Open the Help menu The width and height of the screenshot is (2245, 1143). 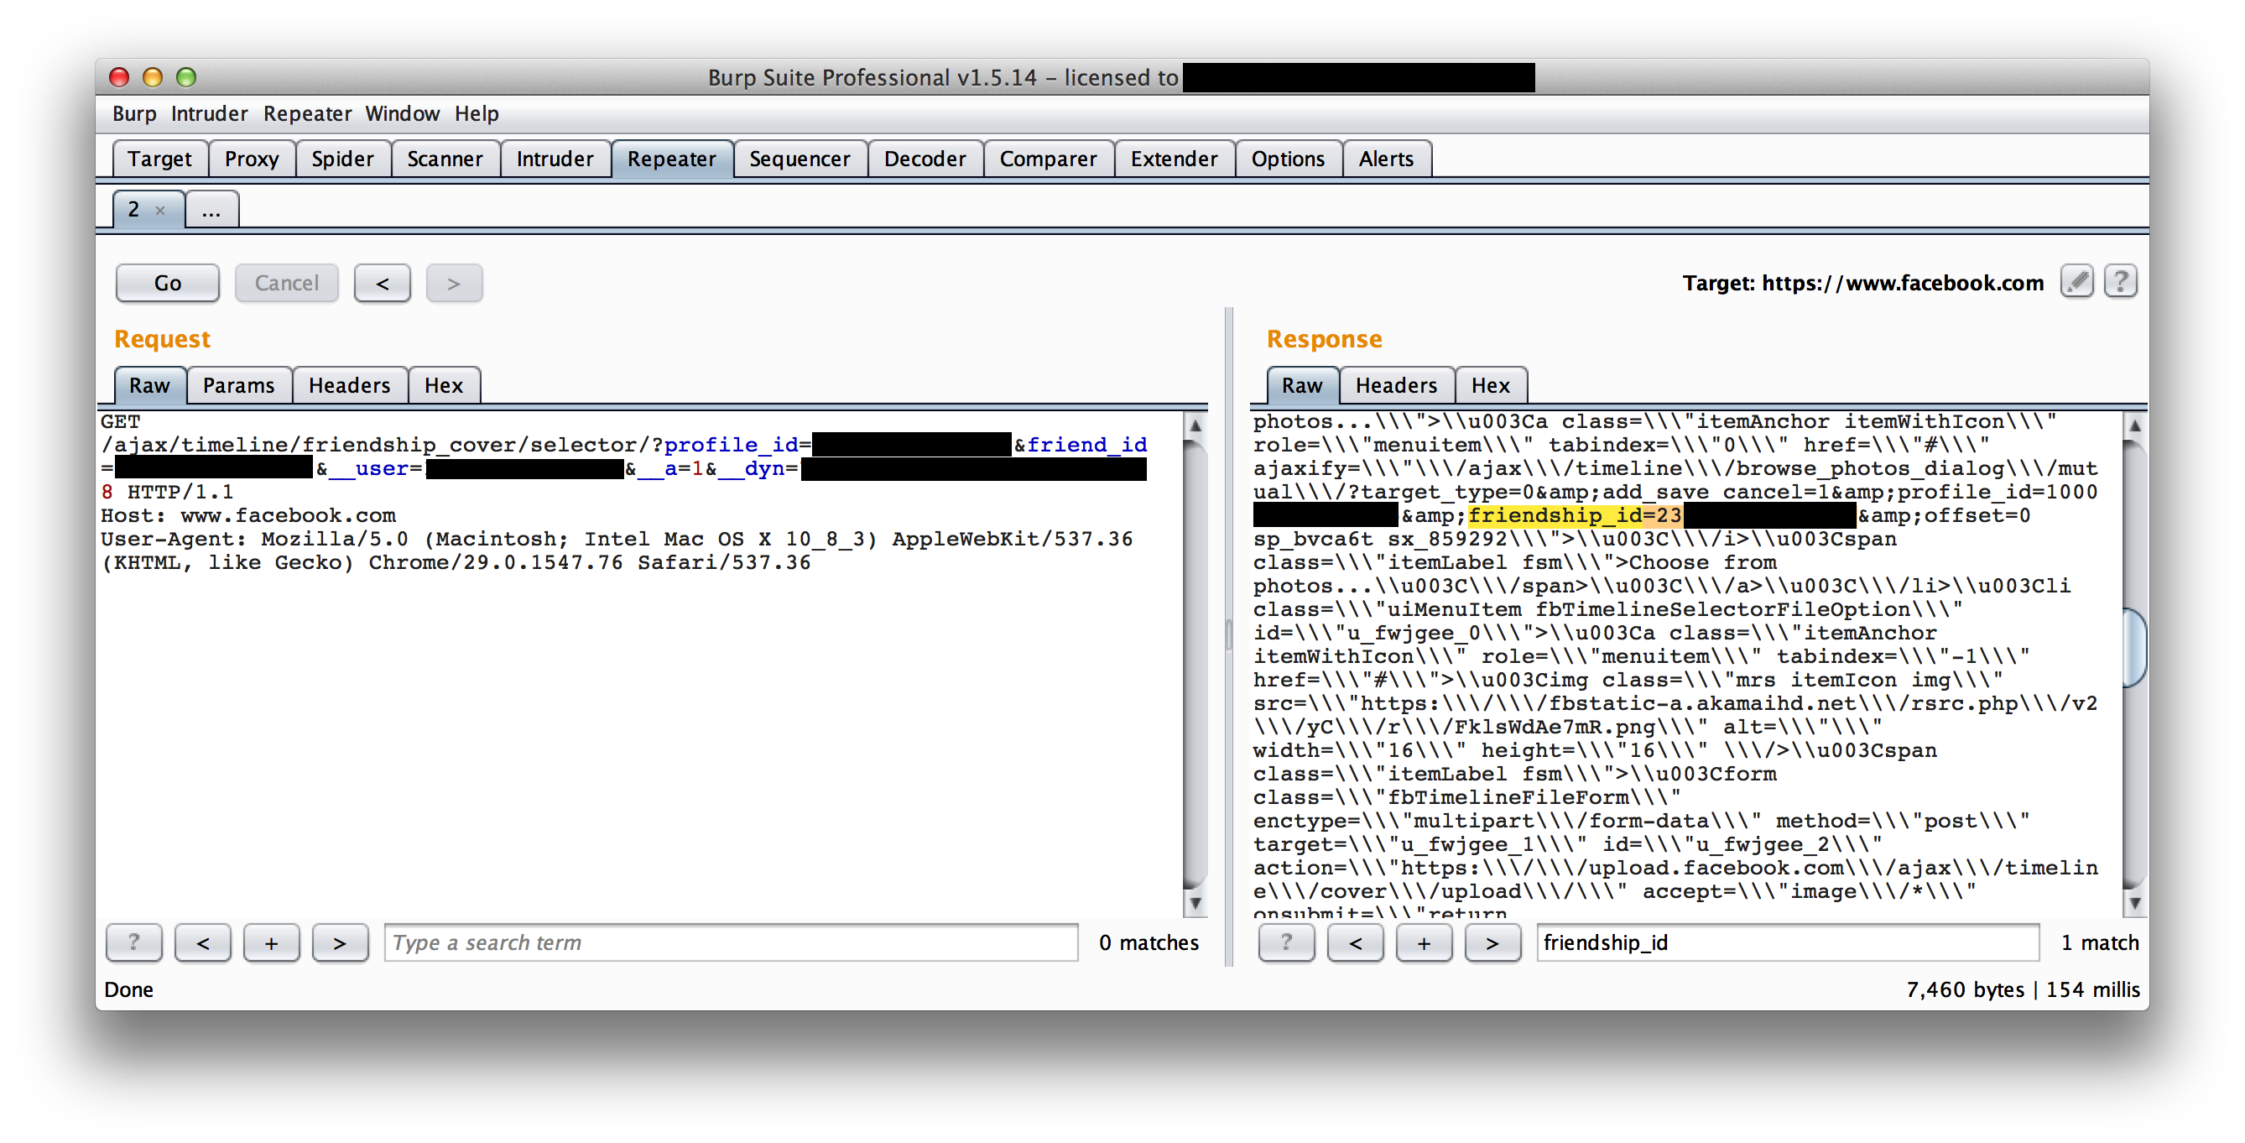[x=477, y=113]
